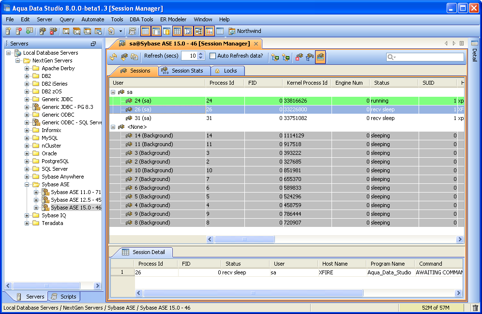Screen dimensions: 482x314
Task: Click the garbage collection trash icon in status bar
Action: [475, 308]
